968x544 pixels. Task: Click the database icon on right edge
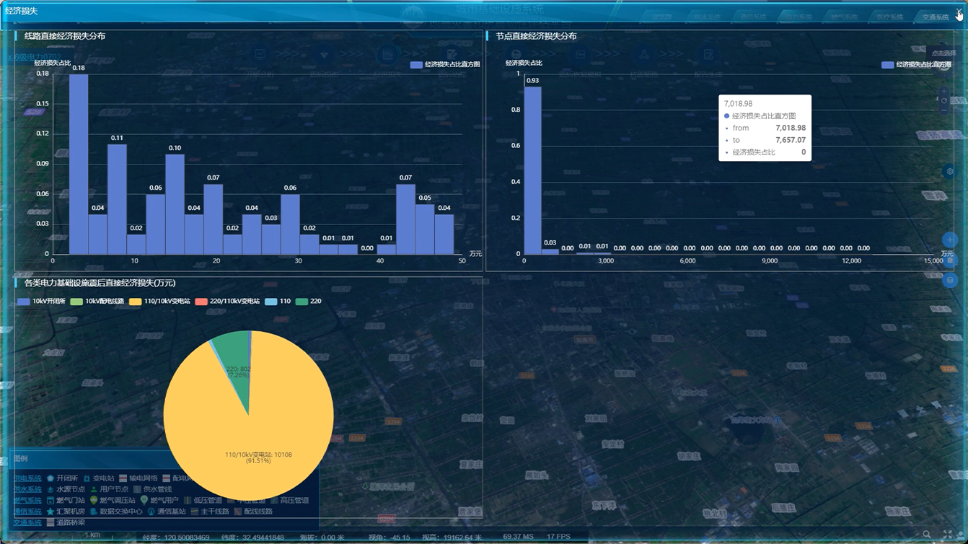pyautogui.click(x=950, y=280)
